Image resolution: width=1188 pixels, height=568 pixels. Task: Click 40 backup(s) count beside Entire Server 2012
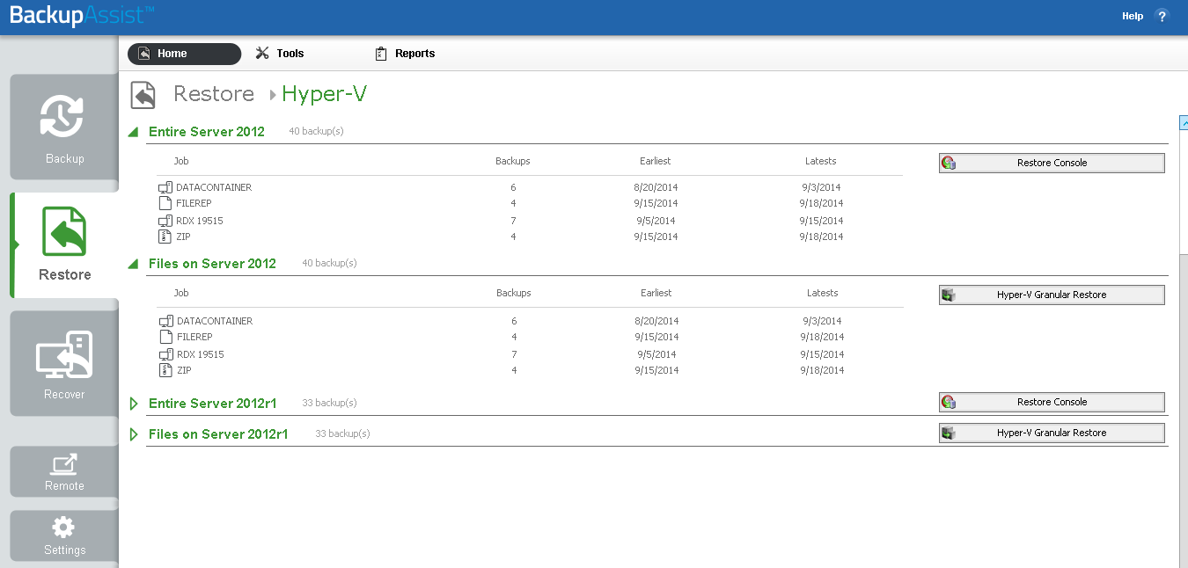tap(316, 131)
